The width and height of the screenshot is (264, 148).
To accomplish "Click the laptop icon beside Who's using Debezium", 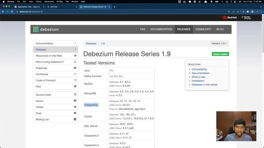I will [x=75, y=62].
